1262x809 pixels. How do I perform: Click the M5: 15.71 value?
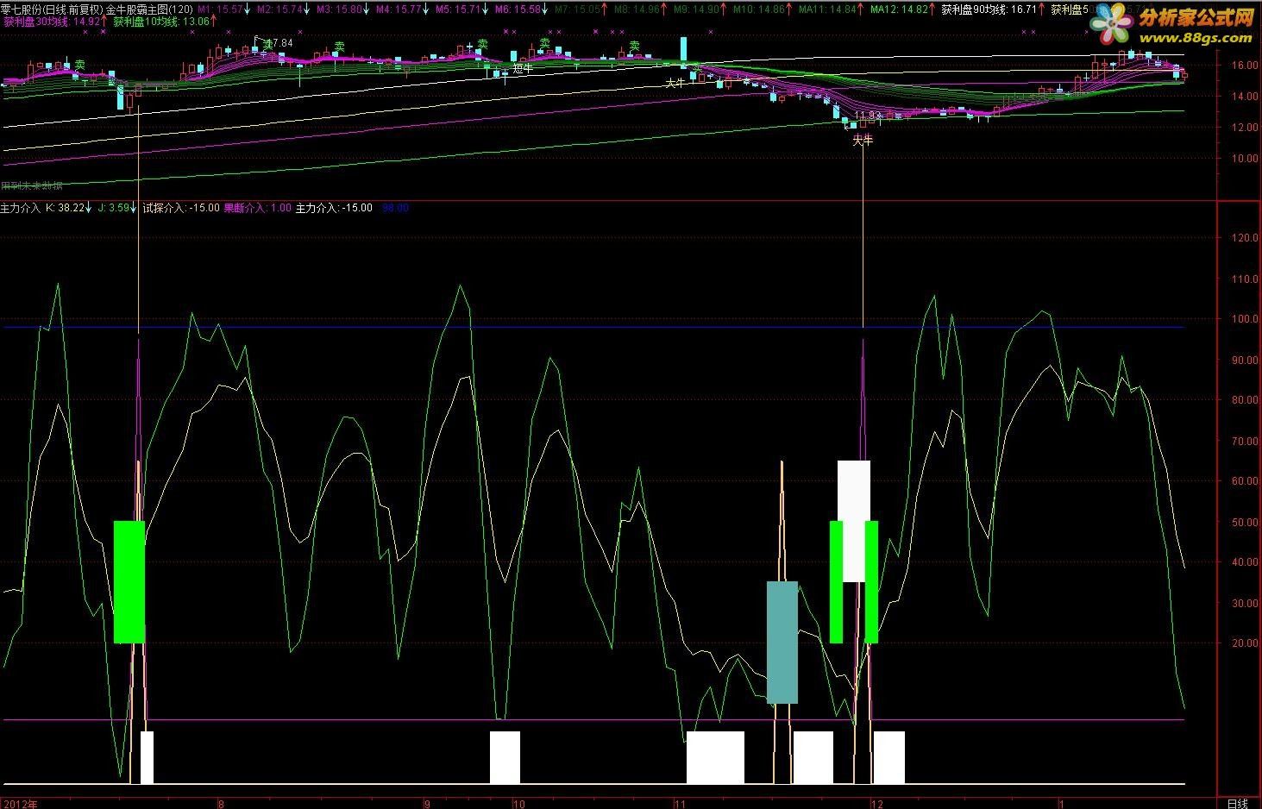click(458, 9)
